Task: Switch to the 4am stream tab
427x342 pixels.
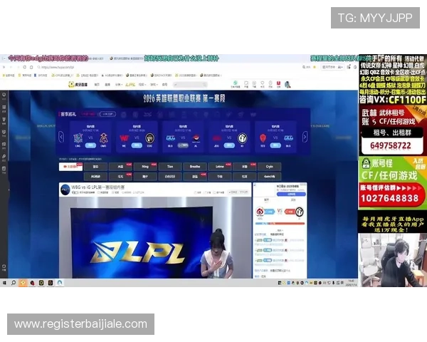Action: tap(270, 177)
